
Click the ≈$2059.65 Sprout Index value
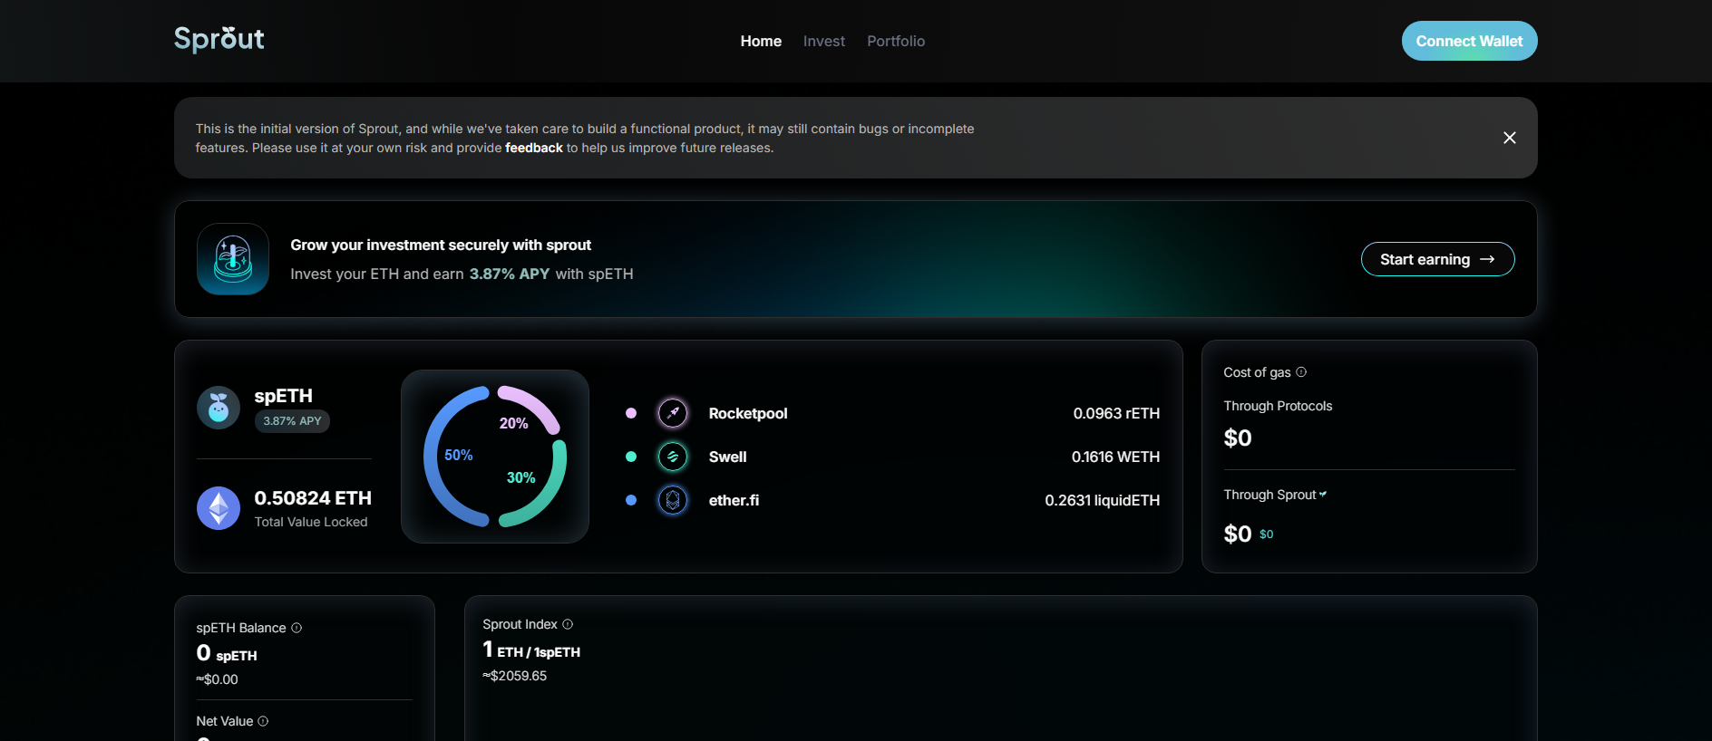[515, 676]
